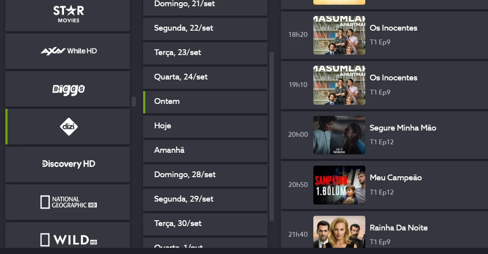Select the Ontem day entry

click(205, 102)
